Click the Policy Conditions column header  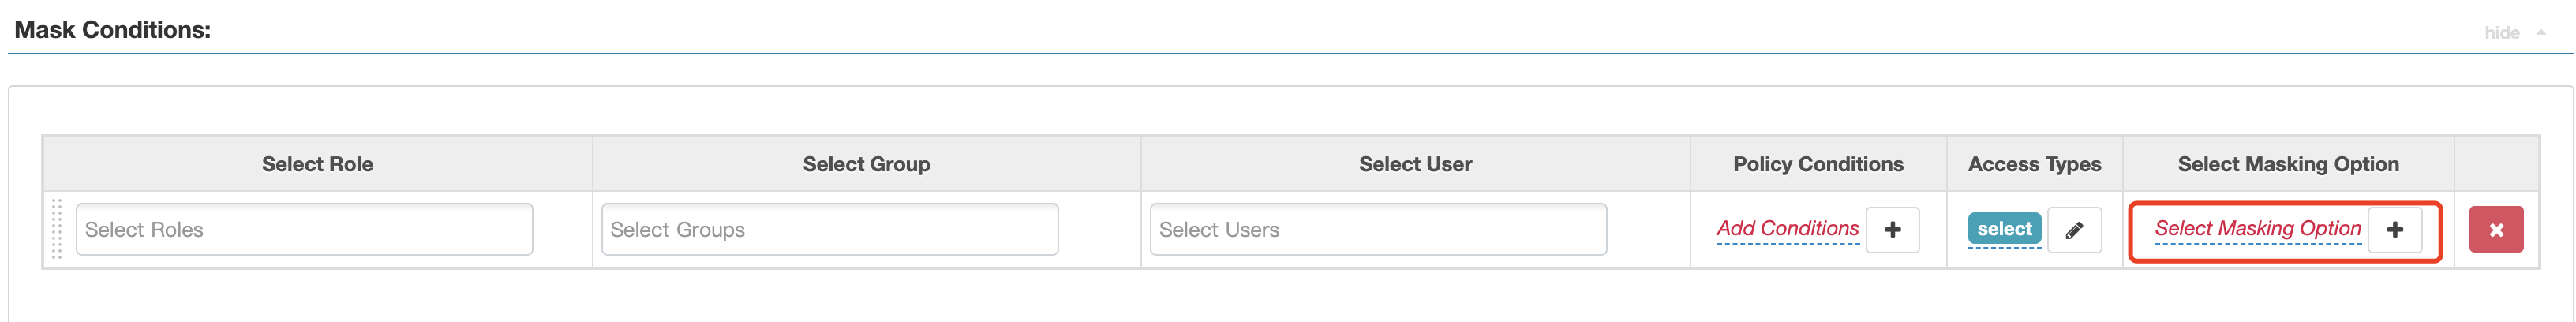pyautogui.click(x=1818, y=164)
